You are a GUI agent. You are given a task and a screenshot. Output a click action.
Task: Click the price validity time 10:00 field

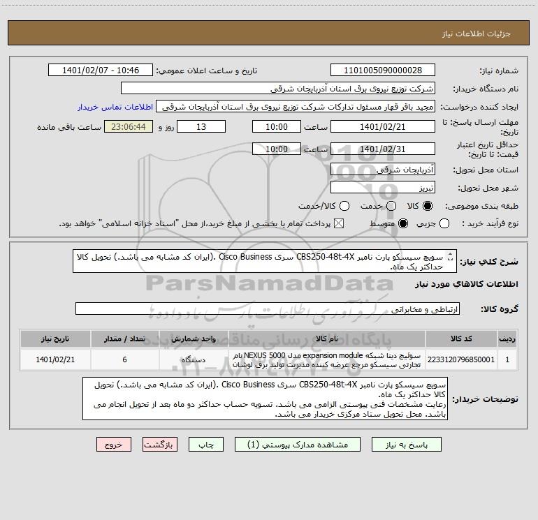pyautogui.click(x=277, y=149)
